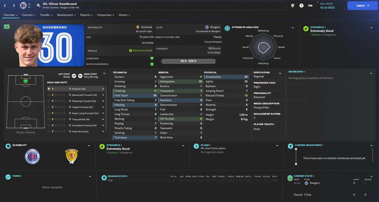The width and height of the screenshot is (379, 202).
Task: Click the right foot boot icon
Action: tap(80, 76)
